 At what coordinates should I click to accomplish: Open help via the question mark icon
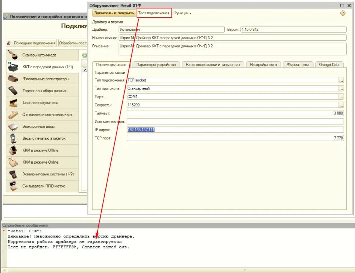click(343, 13)
